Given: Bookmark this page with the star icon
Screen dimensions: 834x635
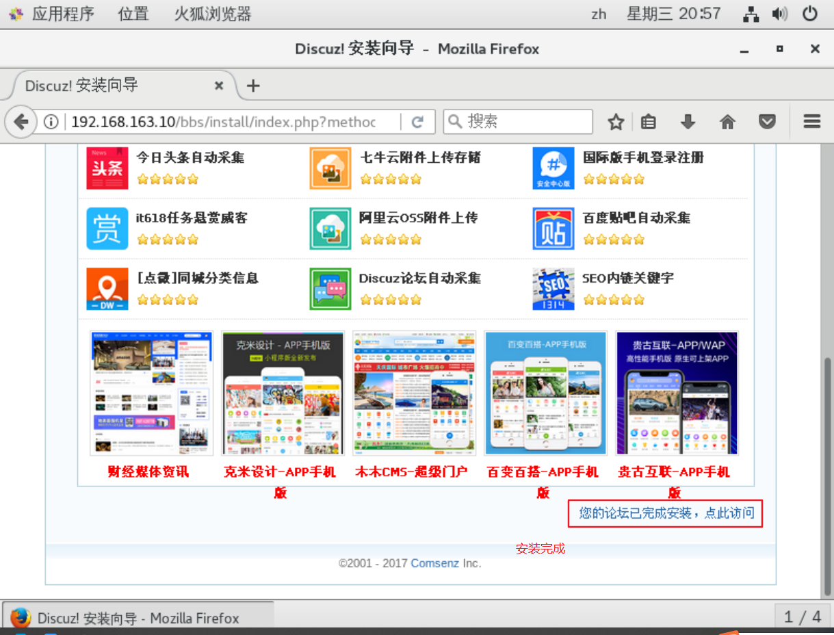Looking at the screenshot, I should coord(616,122).
